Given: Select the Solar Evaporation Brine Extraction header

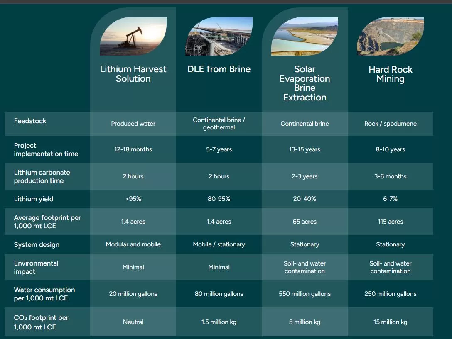Looking at the screenshot, I should coord(305,83).
